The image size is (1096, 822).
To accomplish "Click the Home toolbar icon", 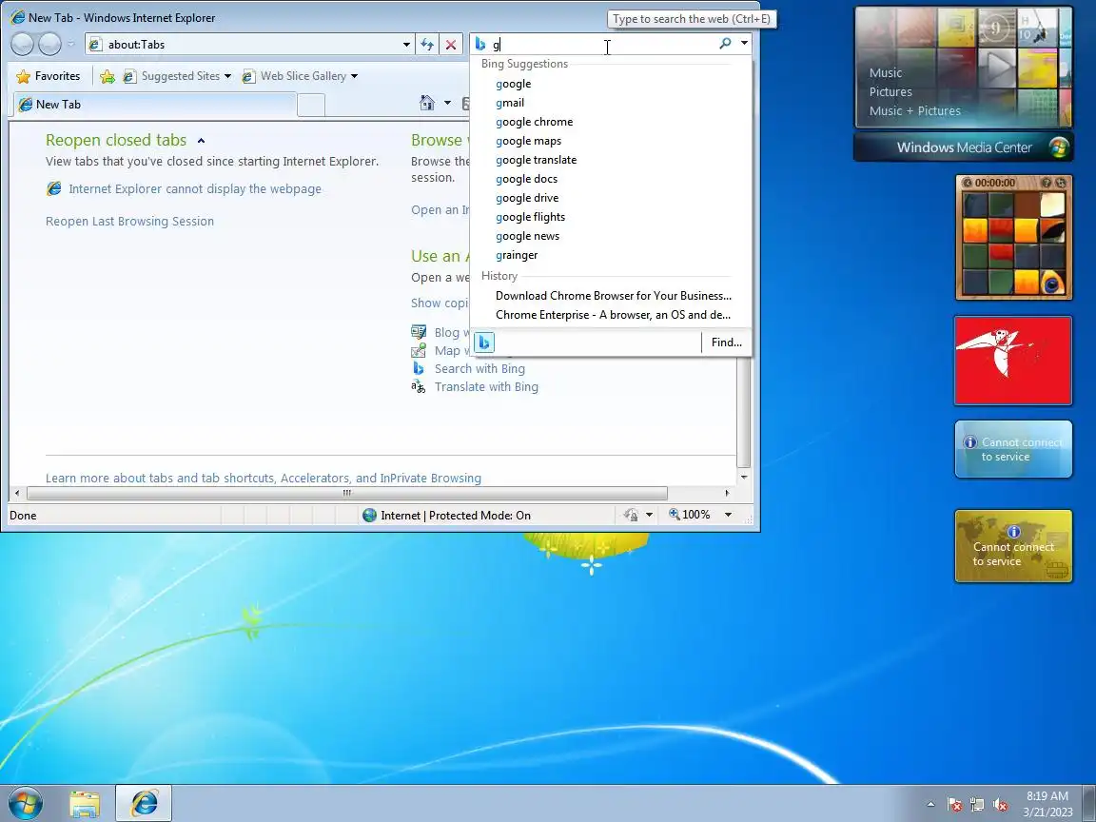I will click(x=427, y=104).
